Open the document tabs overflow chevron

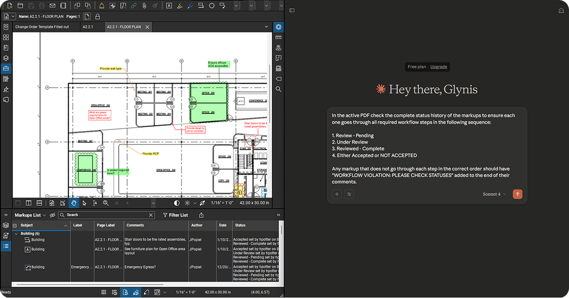[266, 27]
